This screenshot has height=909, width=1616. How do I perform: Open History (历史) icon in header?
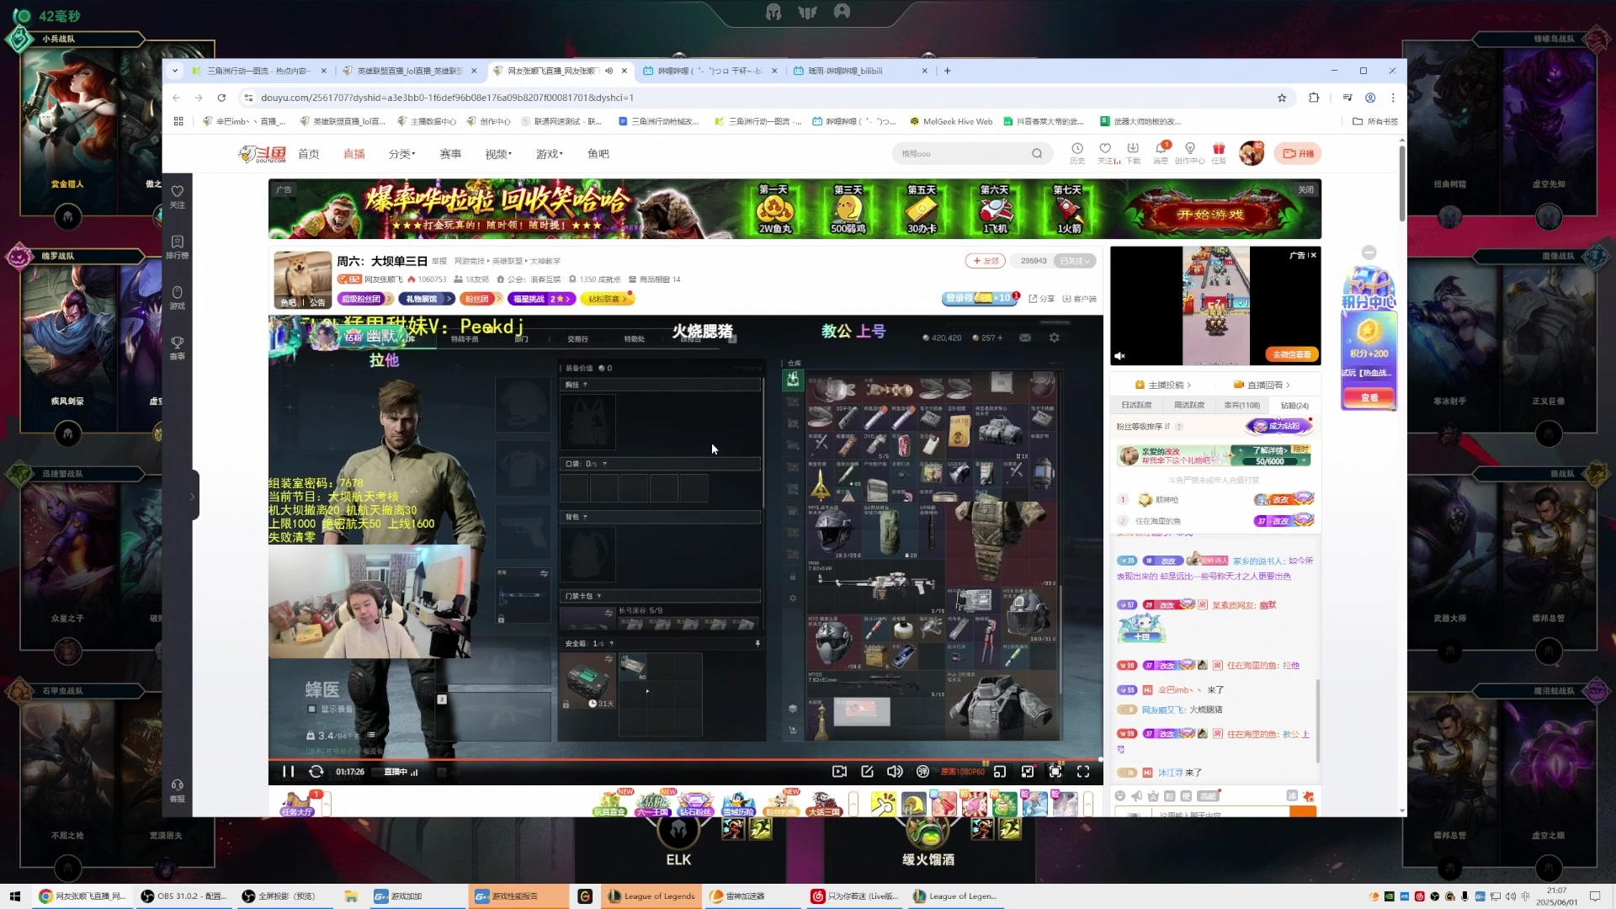tap(1077, 152)
